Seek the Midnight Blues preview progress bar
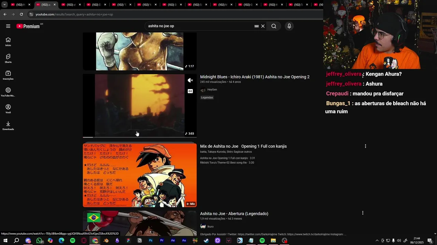Viewport: 437px width, 245px height. pos(140,137)
